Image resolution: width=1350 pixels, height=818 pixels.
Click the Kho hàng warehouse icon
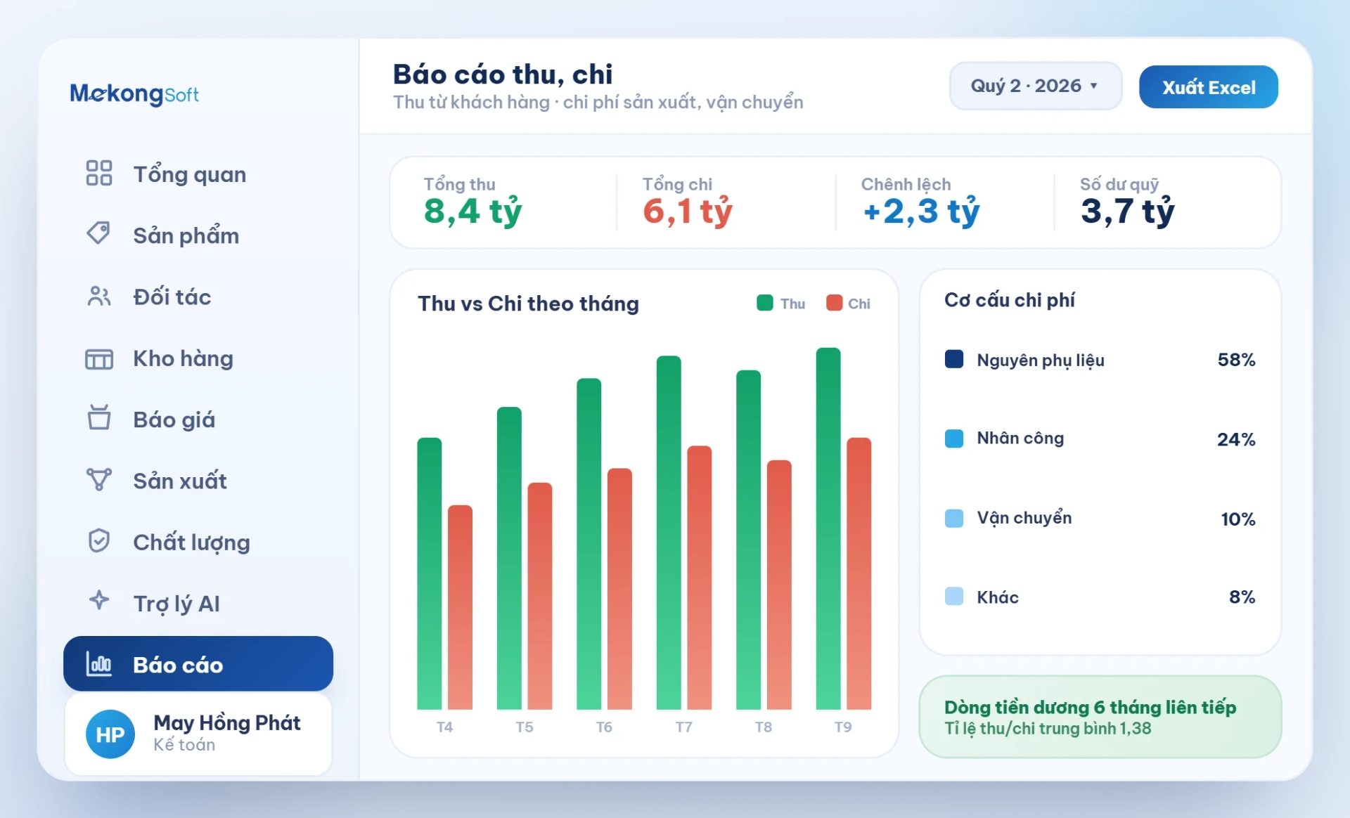coord(99,359)
